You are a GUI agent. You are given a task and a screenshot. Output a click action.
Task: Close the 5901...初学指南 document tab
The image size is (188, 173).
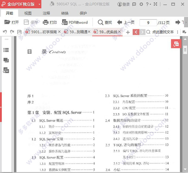click(x=59, y=32)
